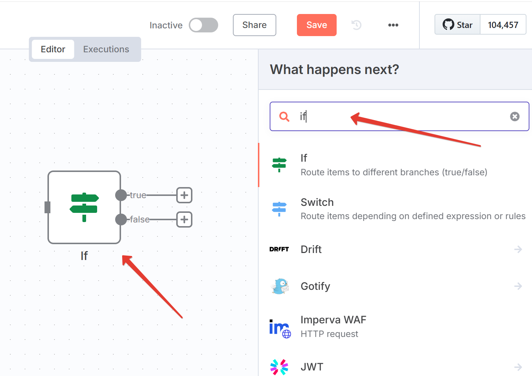Click the Share button

pyautogui.click(x=255, y=25)
